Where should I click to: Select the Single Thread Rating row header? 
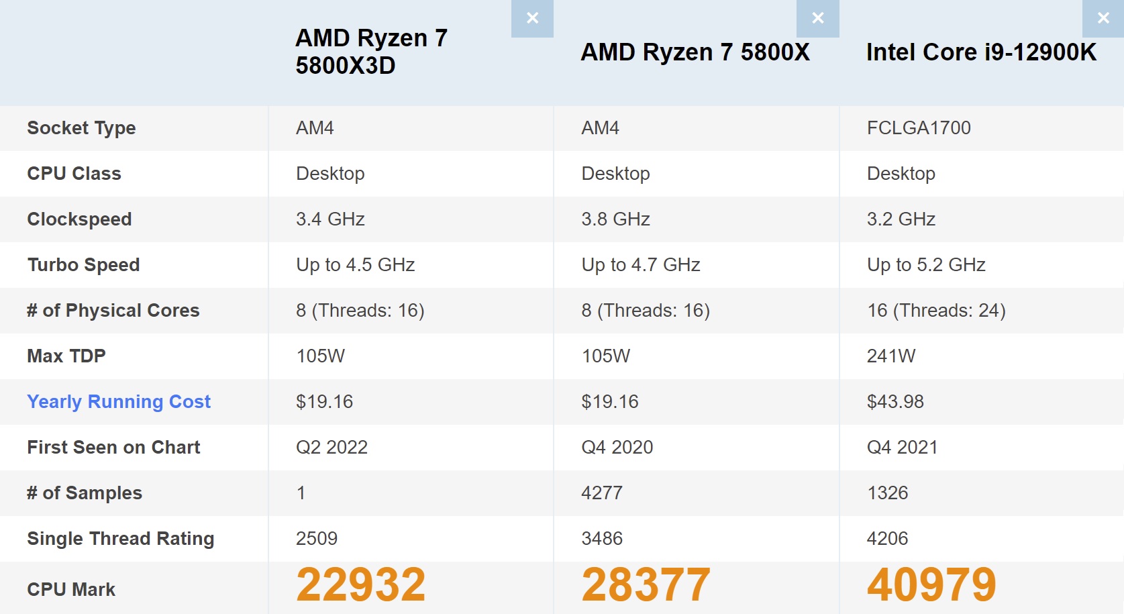click(120, 538)
